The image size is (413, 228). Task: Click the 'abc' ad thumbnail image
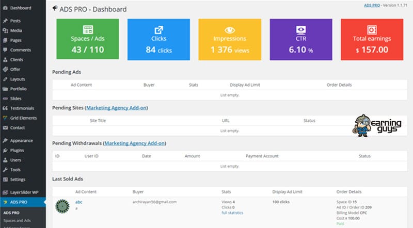click(x=62, y=206)
